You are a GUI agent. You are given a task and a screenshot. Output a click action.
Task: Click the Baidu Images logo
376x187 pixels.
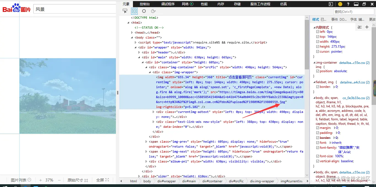click(x=17, y=8)
